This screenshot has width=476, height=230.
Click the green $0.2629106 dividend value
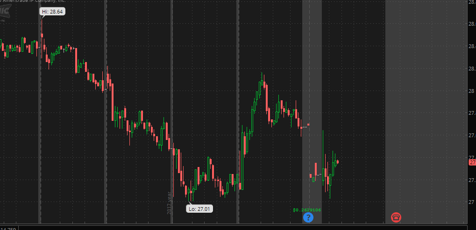[307, 209]
